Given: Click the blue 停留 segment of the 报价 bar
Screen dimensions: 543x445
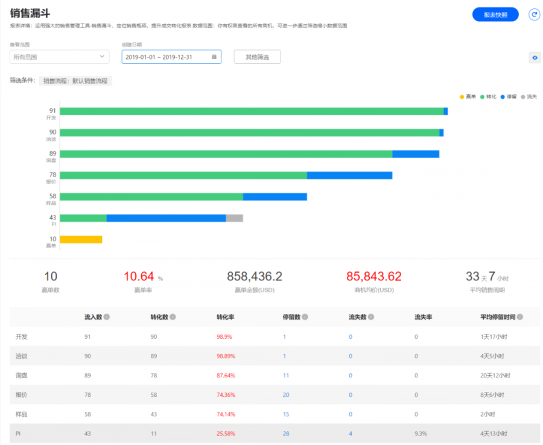Looking at the screenshot, I should (x=349, y=175).
